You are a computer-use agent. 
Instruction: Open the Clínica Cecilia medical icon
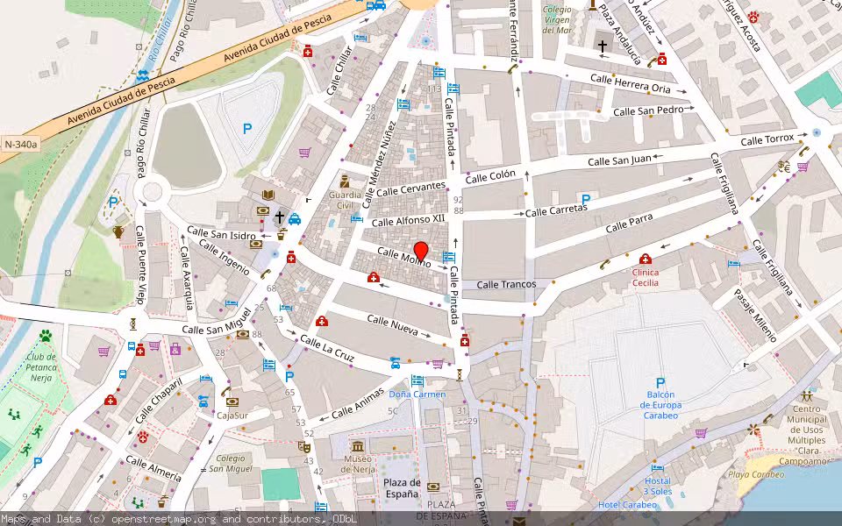pyautogui.click(x=646, y=259)
